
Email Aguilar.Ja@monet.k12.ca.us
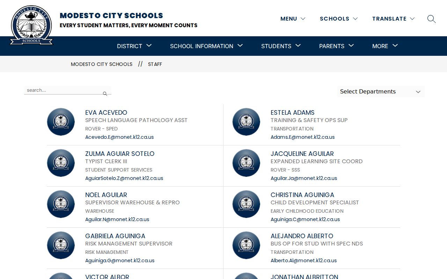pyautogui.click(x=304, y=178)
